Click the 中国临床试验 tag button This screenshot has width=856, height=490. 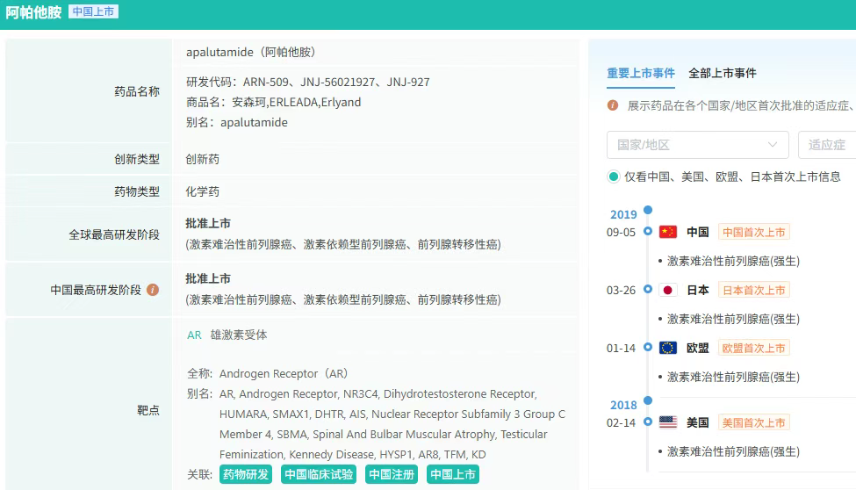click(x=319, y=474)
